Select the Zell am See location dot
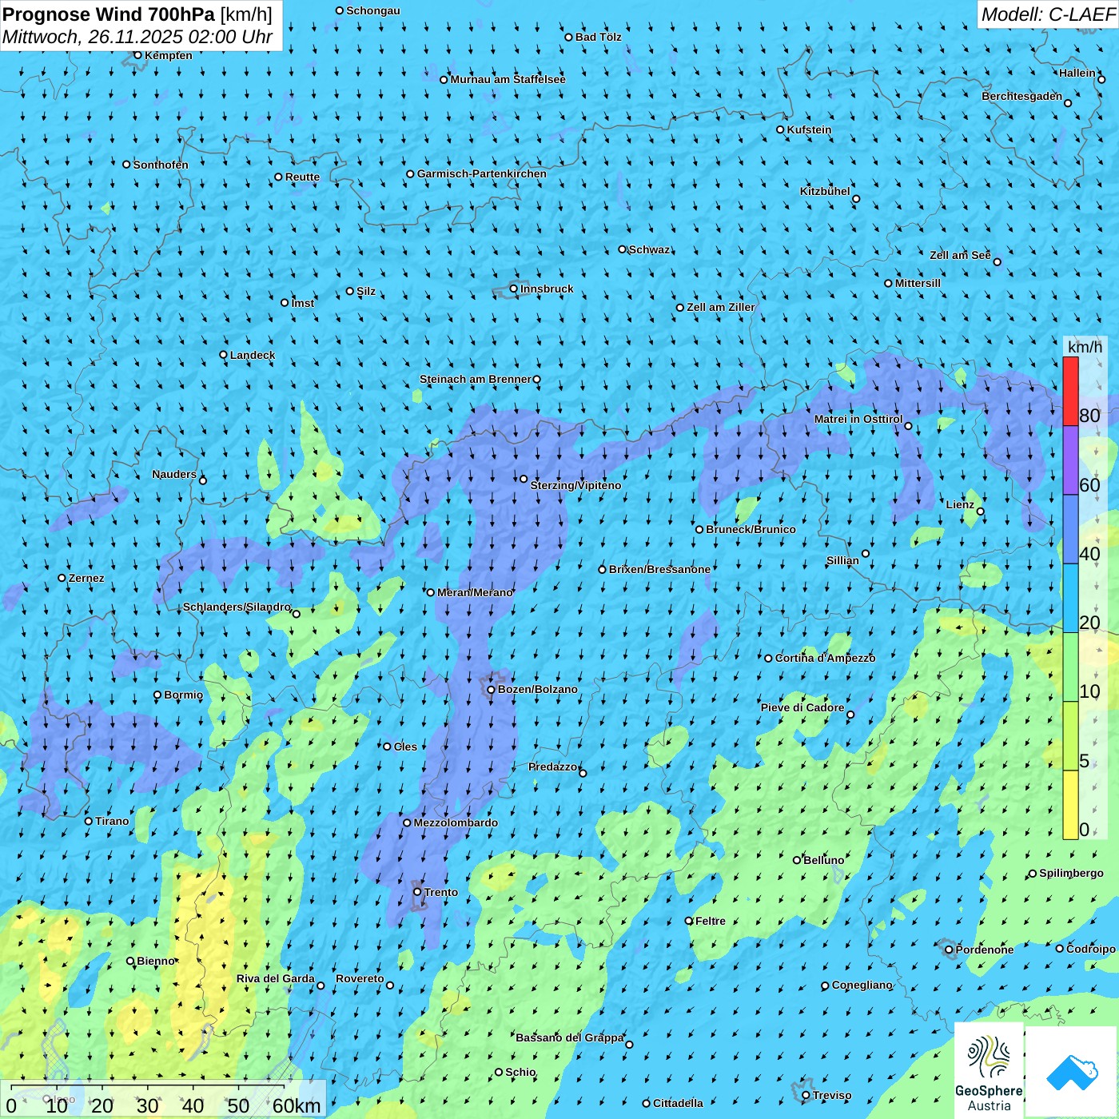Image resolution: width=1119 pixels, height=1119 pixels. point(997,261)
